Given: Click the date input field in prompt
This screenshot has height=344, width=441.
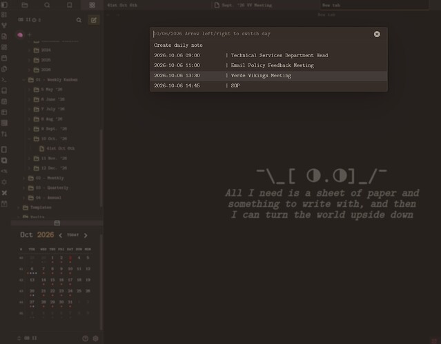Looking at the screenshot, I should (x=262, y=34).
